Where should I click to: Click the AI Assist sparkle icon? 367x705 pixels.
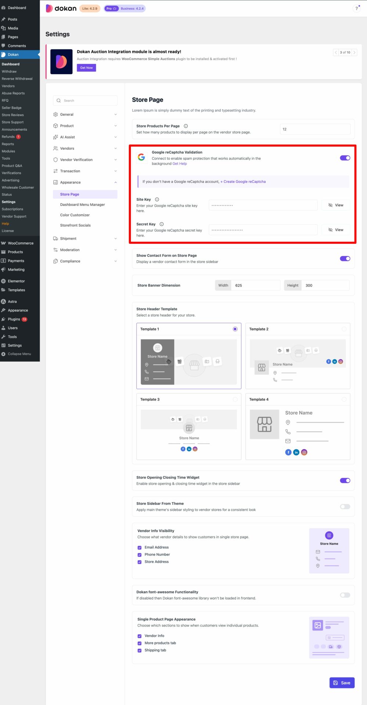click(x=55, y=137)
